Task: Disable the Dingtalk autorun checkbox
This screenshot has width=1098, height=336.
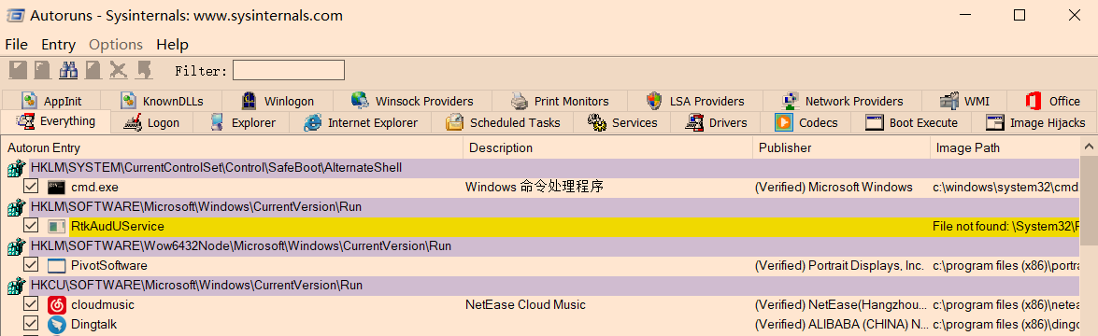Action: [30, 324]
